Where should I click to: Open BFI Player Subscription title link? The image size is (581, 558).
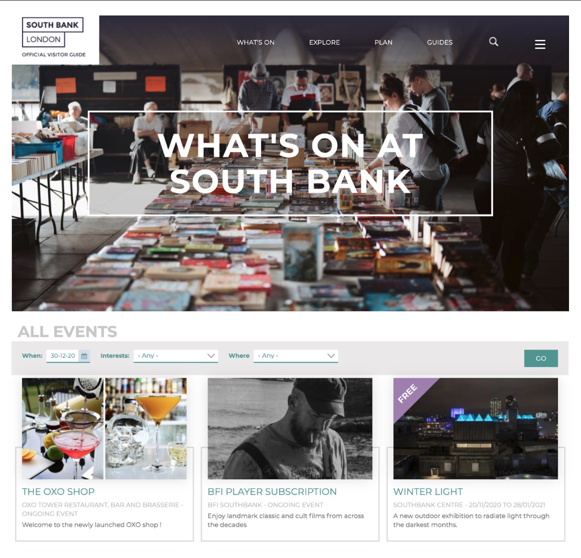pyautogui.click(x=272, y=492)
